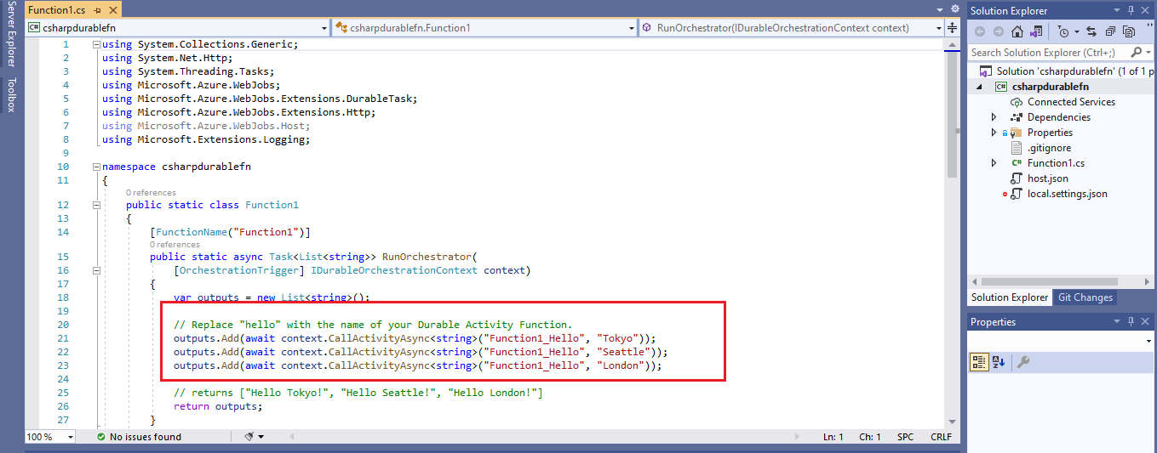Click the Auto Hide pin of Properties panel
Screen dimensions: 1157x453
[x=1131, y=322]
